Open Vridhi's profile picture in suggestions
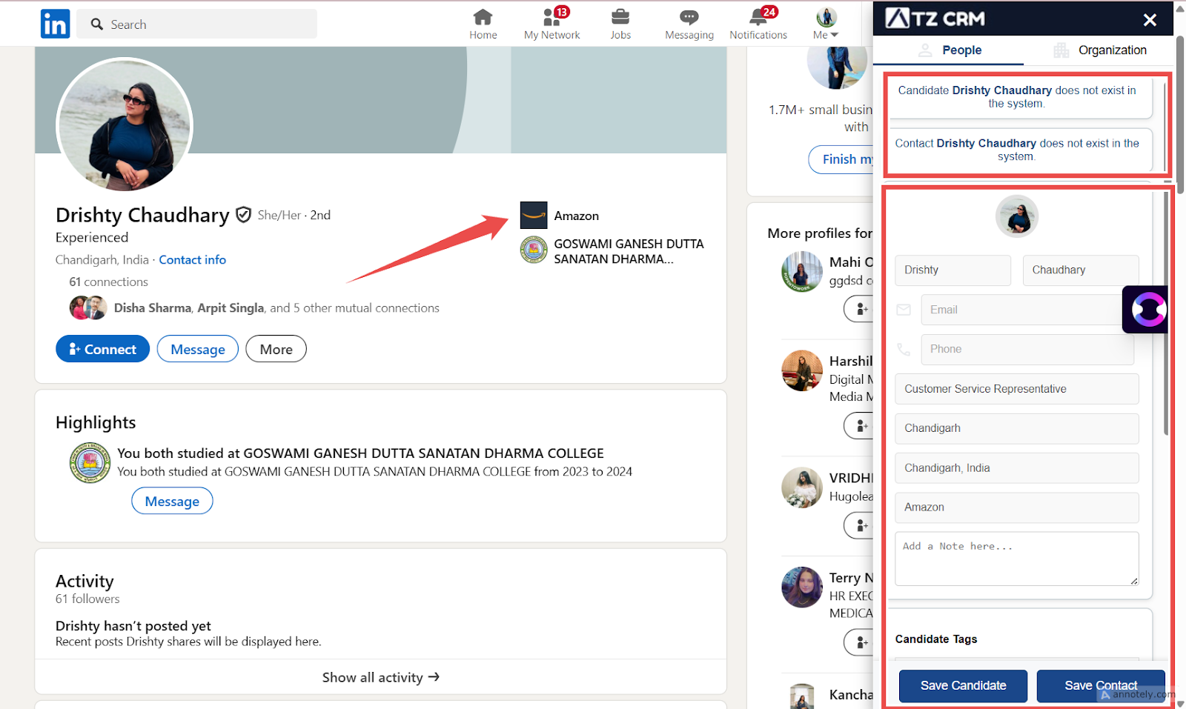Viewport: 1186px width, 709px height. (802, 487)
